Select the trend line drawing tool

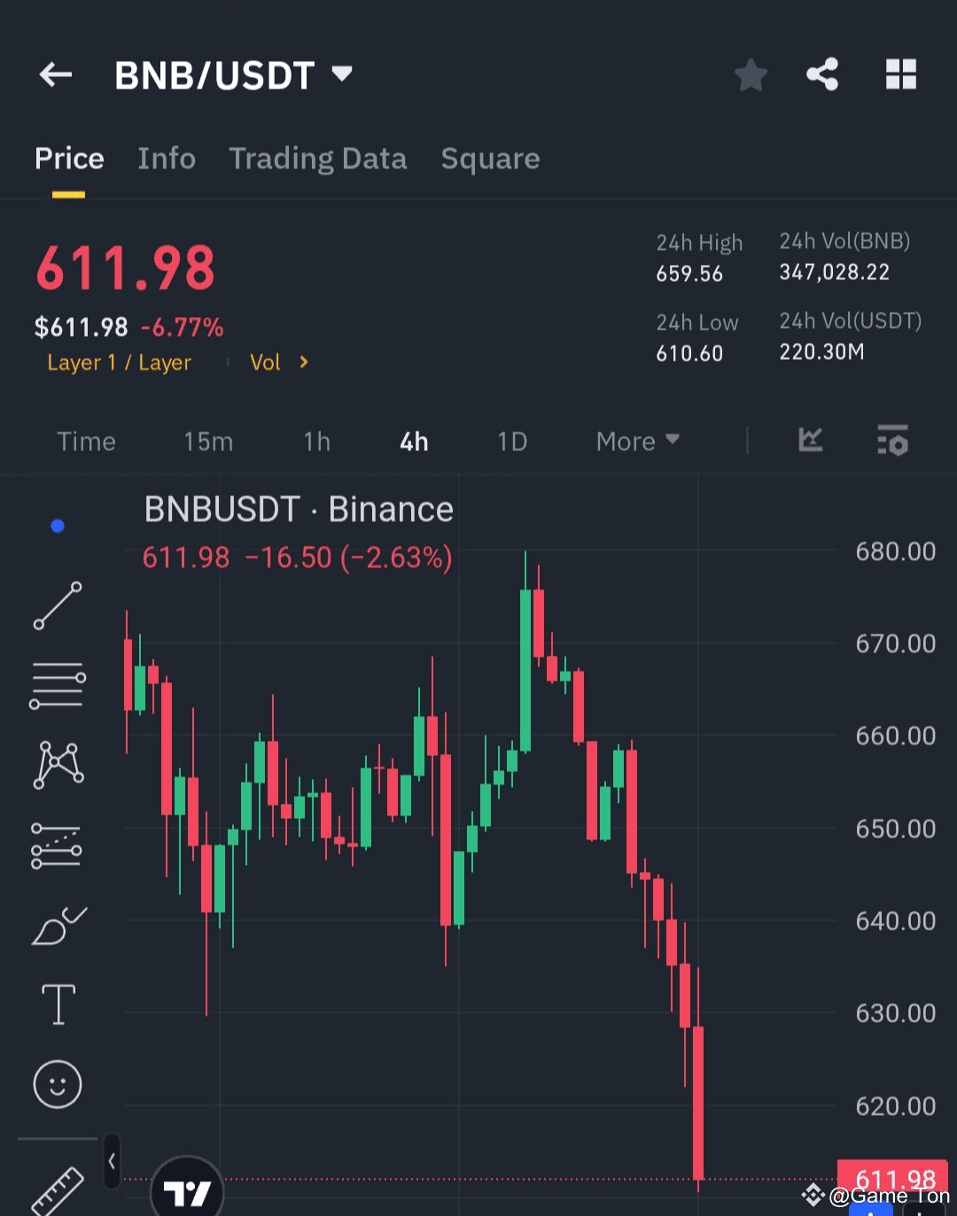pyautogui.click(x=58, y=606)
